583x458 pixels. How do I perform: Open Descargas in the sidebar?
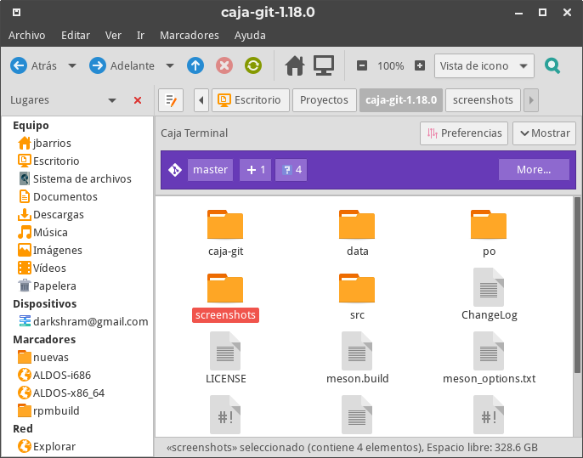[77, 214]
